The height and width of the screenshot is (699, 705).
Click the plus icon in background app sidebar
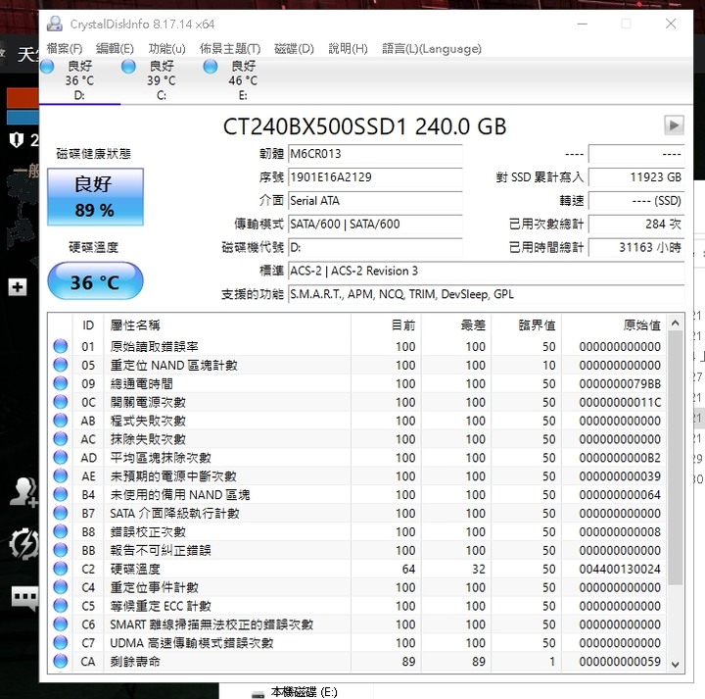coord(18,286)
